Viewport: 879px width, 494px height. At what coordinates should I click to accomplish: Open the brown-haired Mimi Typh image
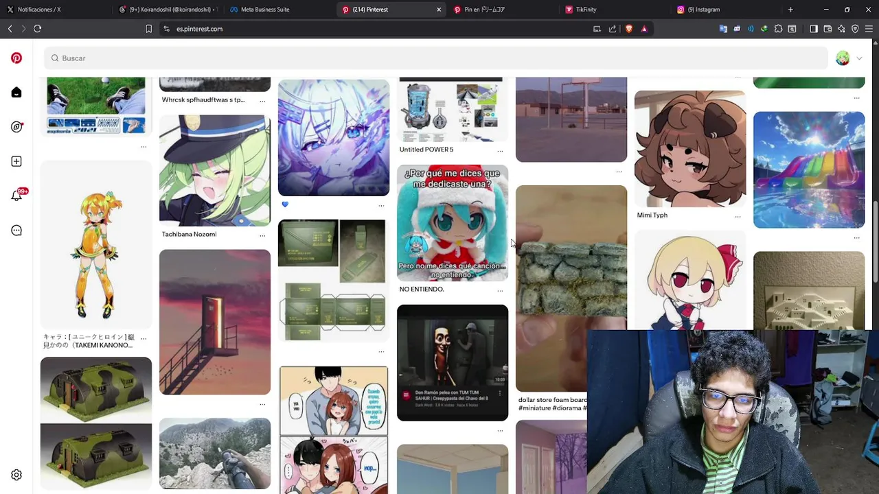pos(690,149)
